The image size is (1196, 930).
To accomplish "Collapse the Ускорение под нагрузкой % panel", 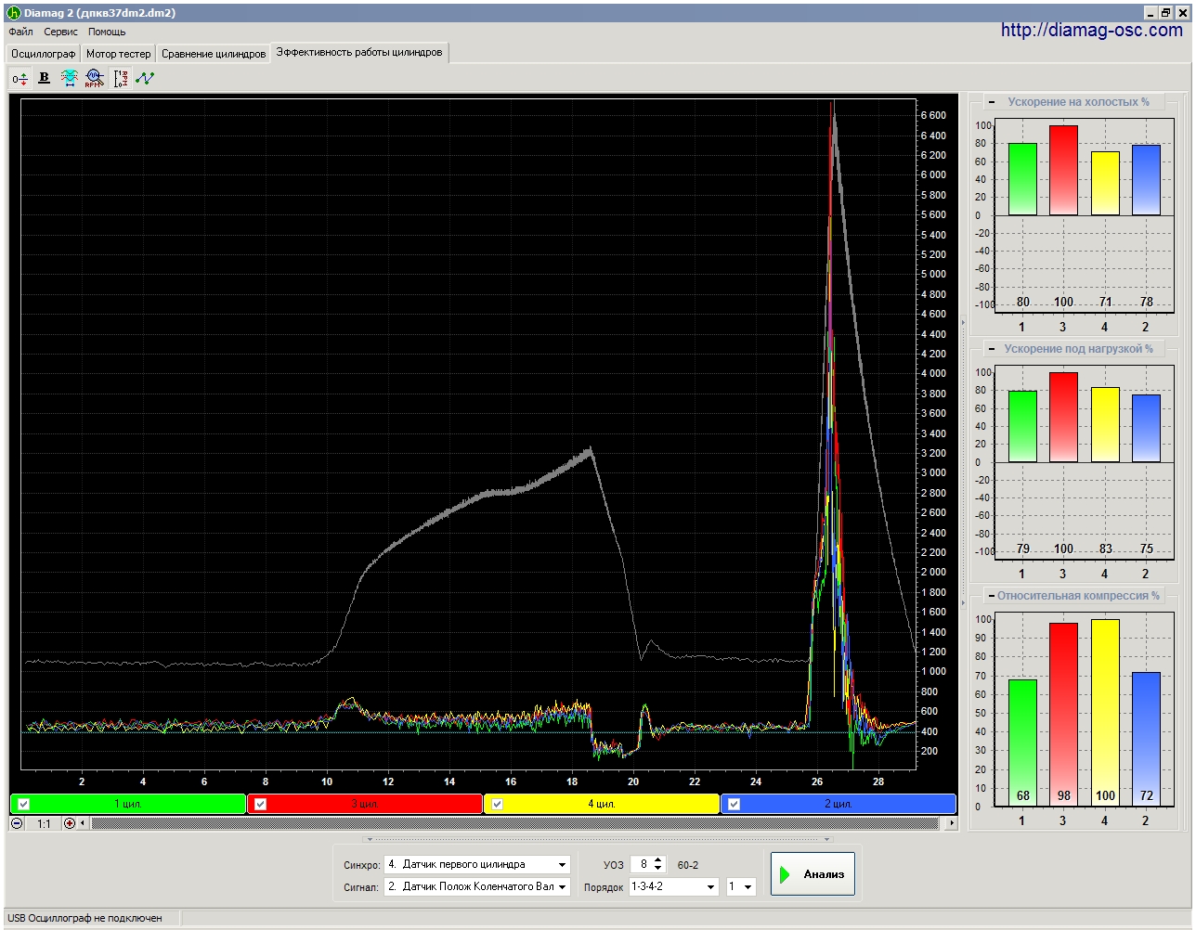I will coord(992,349).
